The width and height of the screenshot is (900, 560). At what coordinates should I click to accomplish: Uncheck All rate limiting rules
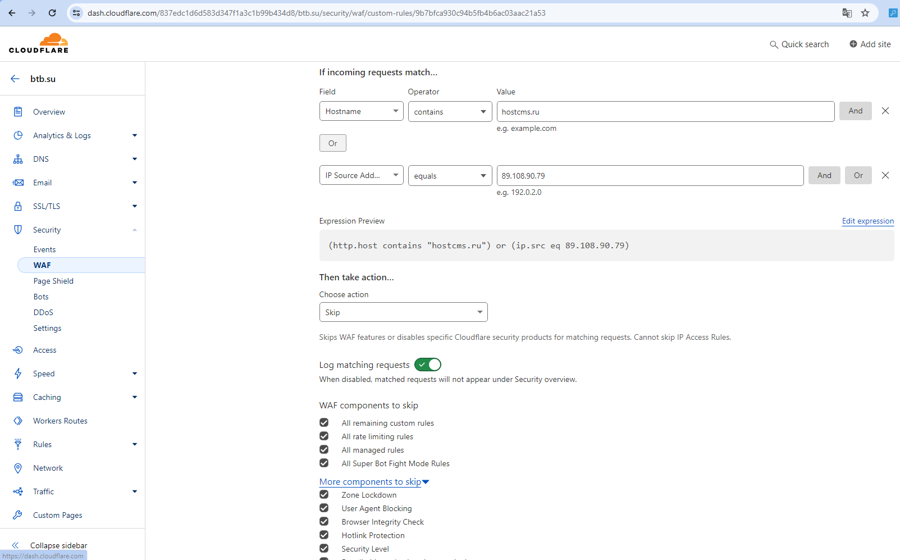click(324, 436)
